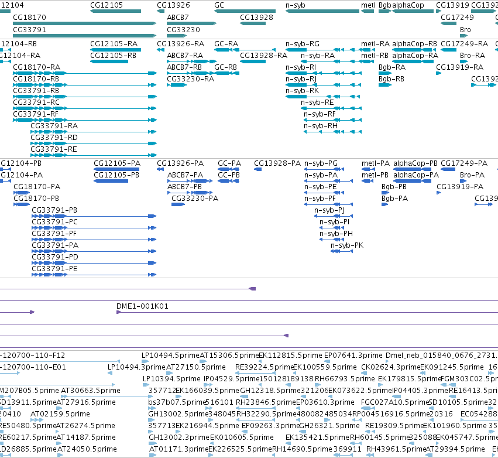
Task: Click the n-syb-RK transcript label
Action: click(x=303, y=91)
